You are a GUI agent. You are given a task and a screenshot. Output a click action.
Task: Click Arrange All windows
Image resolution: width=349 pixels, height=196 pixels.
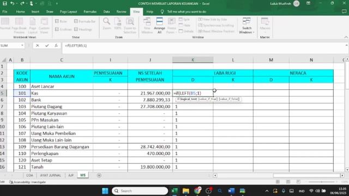click(159, 26)
